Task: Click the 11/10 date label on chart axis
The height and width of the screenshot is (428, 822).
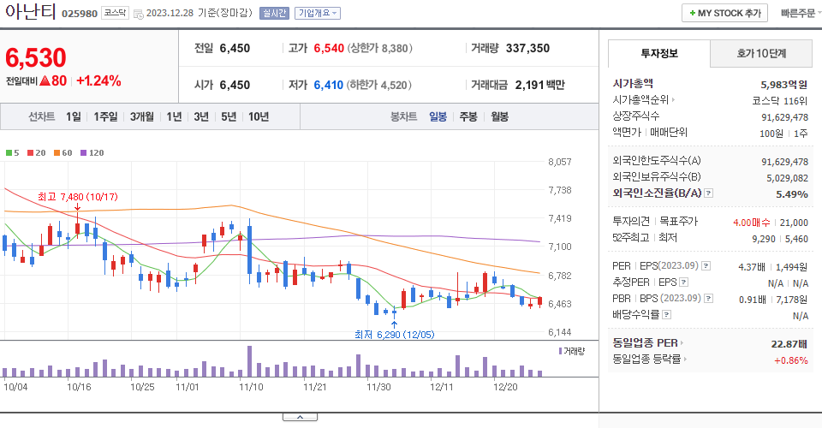Action: click(x=251, y=387)
